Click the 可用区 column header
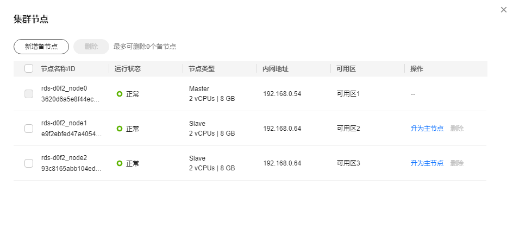513x236 pixels. (346, 69)
